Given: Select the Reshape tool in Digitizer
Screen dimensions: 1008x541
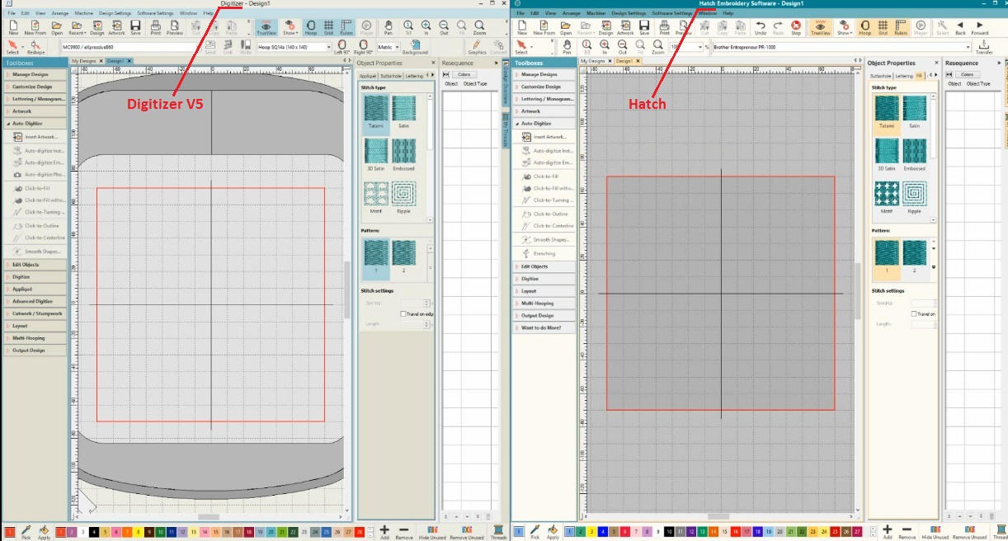Looking at the screenshot, I should 36,46.
